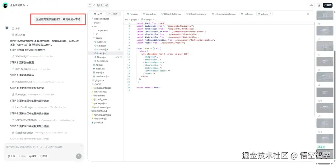Viewport: 336px width, 165px height.
Task: Click the round send arrow button
Action: [x=79, y=156]
